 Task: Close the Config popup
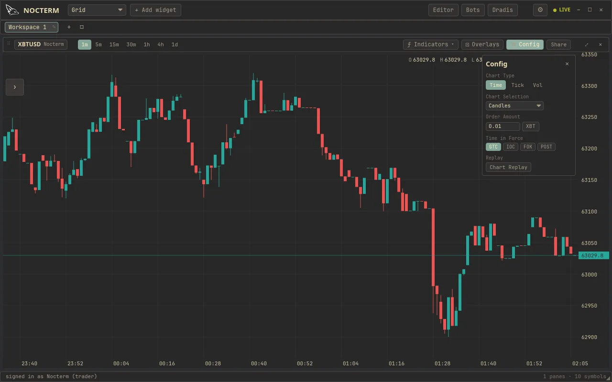[567, 64]
